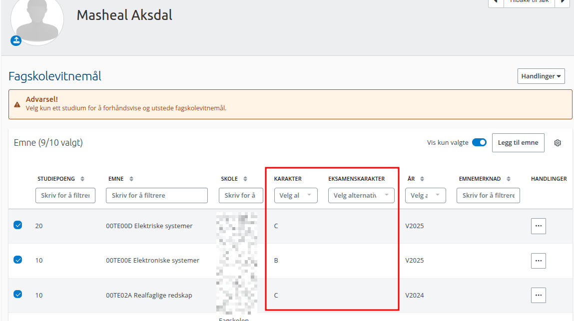574x321 pixels.
Task: Focus the Emnemerknad filter field
Action: coord(489,196)
